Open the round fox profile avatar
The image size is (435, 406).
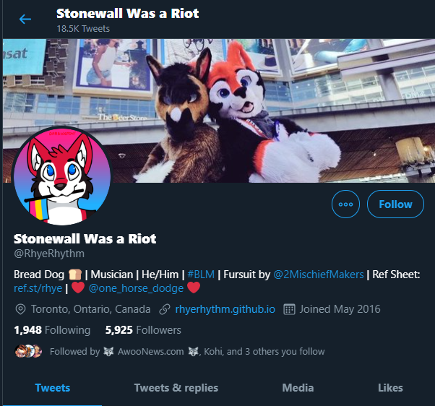[62, 176]
